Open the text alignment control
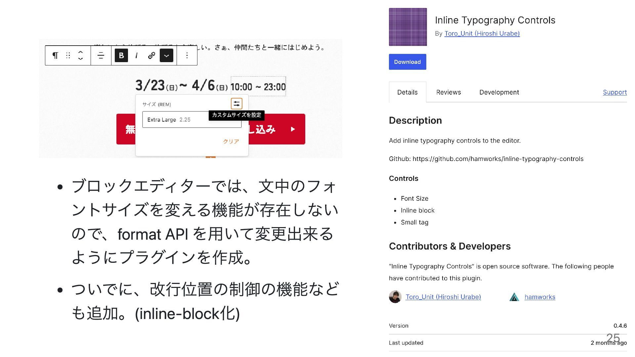This screenshot has width=635, height=357. 101,56
